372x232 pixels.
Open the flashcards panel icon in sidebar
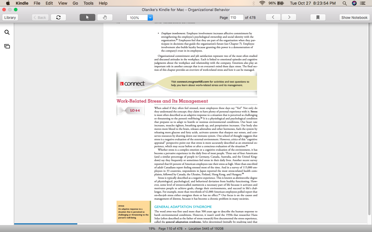pyautogui.click(x=7, y=46)
